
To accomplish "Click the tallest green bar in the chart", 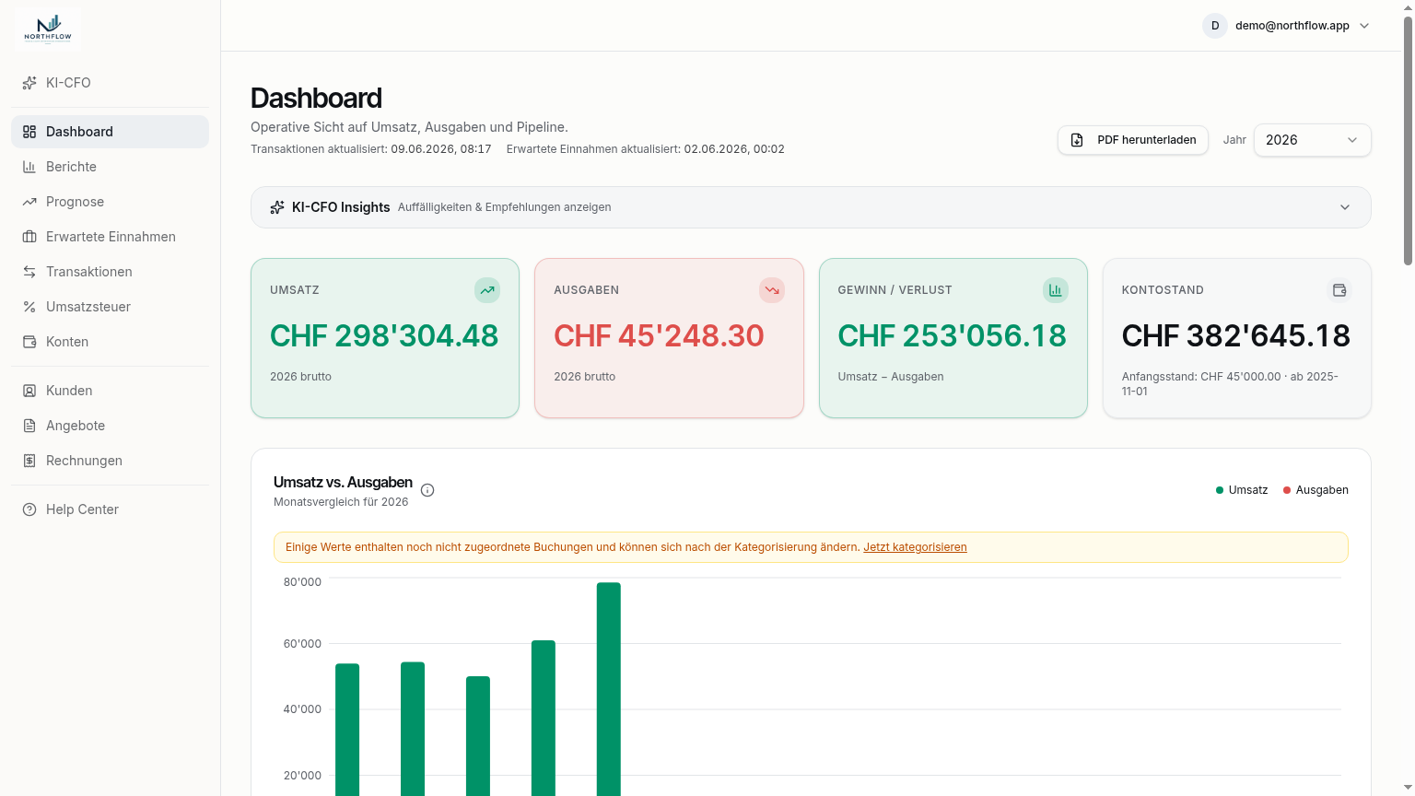I will coord(609,689).
